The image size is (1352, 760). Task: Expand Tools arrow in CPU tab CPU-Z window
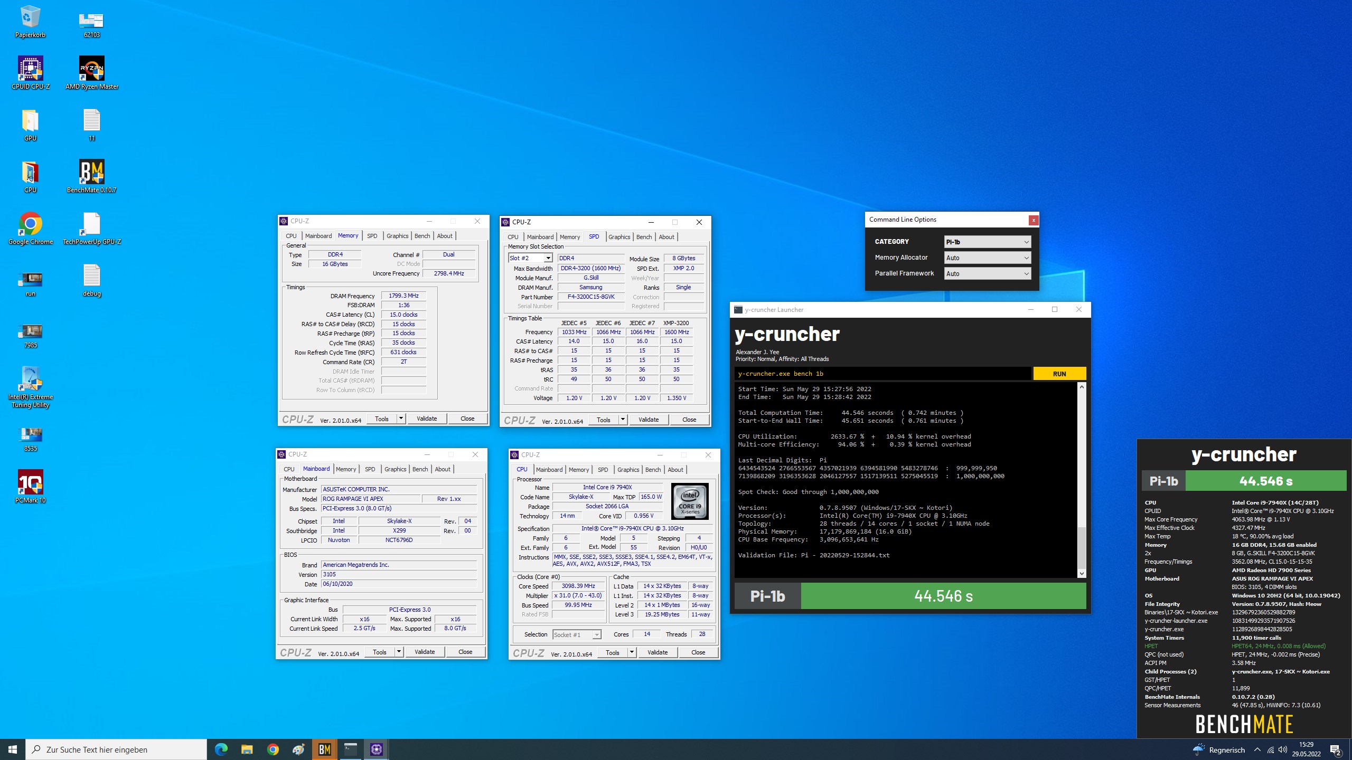coord(632,652)
